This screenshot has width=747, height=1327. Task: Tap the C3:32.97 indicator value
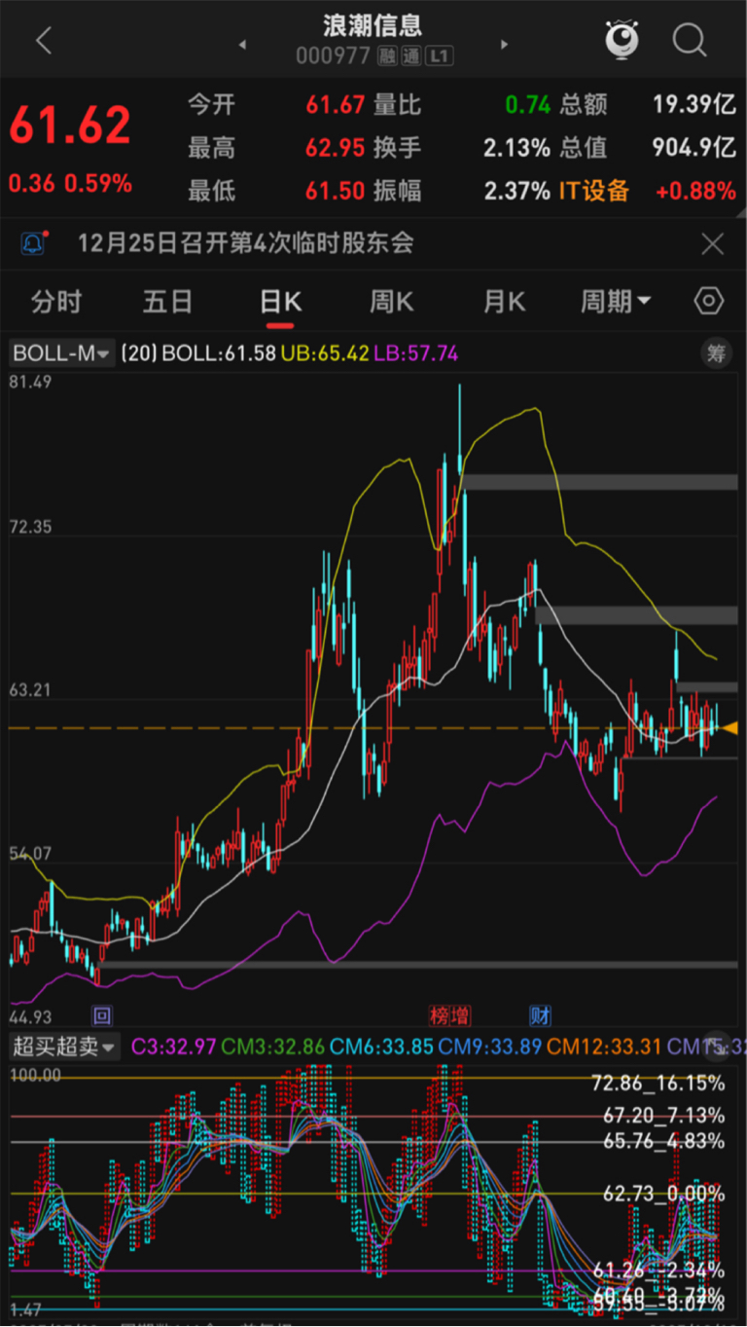[x=174, y=1048]
